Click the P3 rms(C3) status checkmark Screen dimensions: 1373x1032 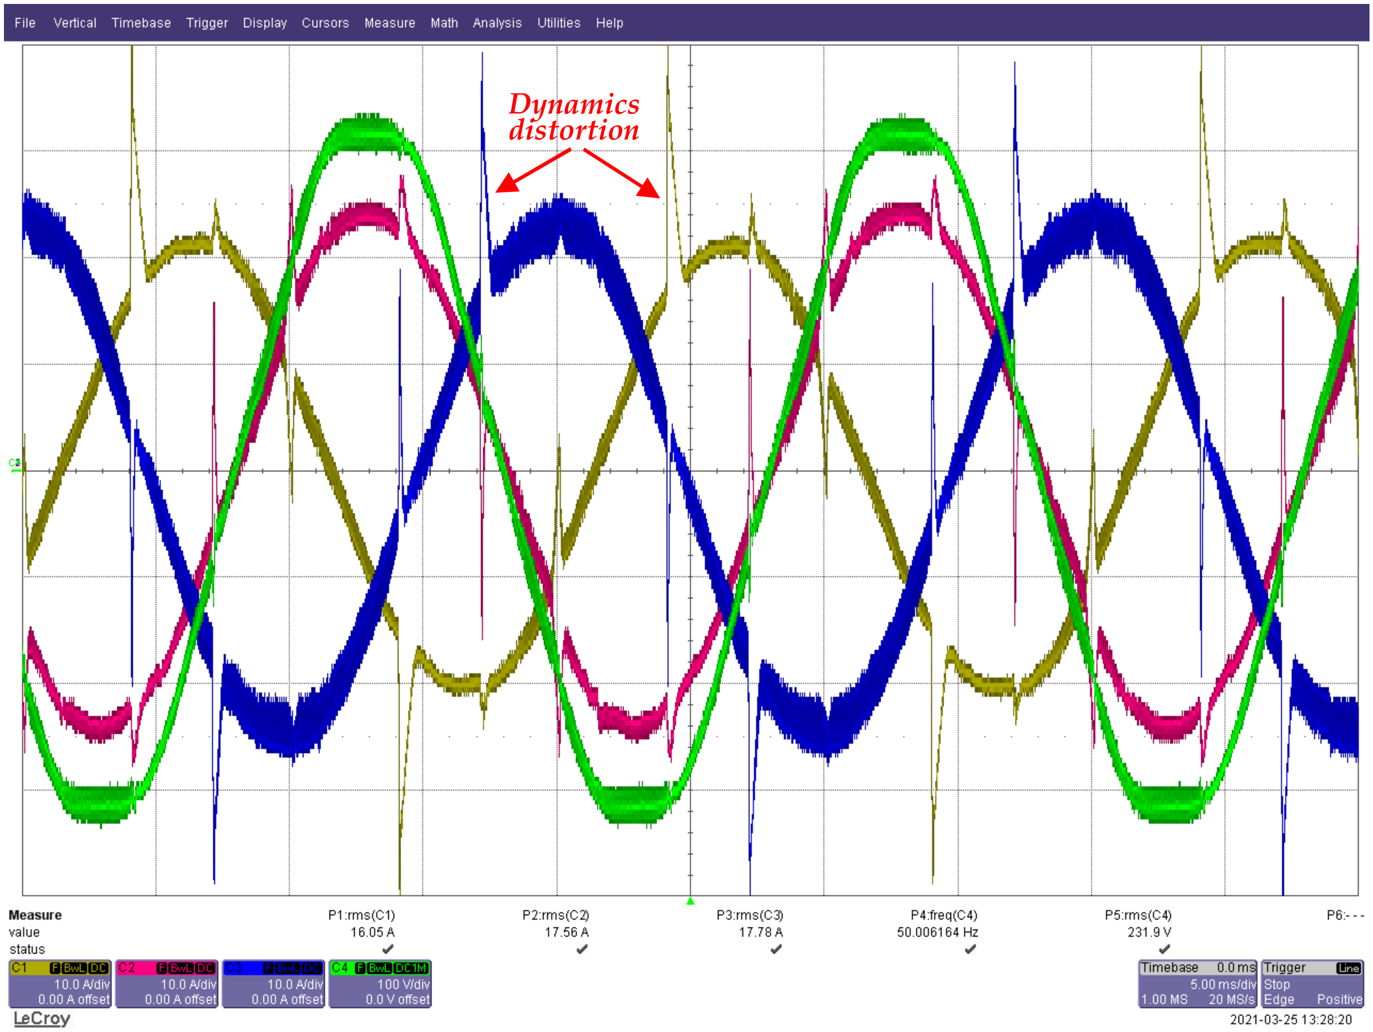point(776,949)
